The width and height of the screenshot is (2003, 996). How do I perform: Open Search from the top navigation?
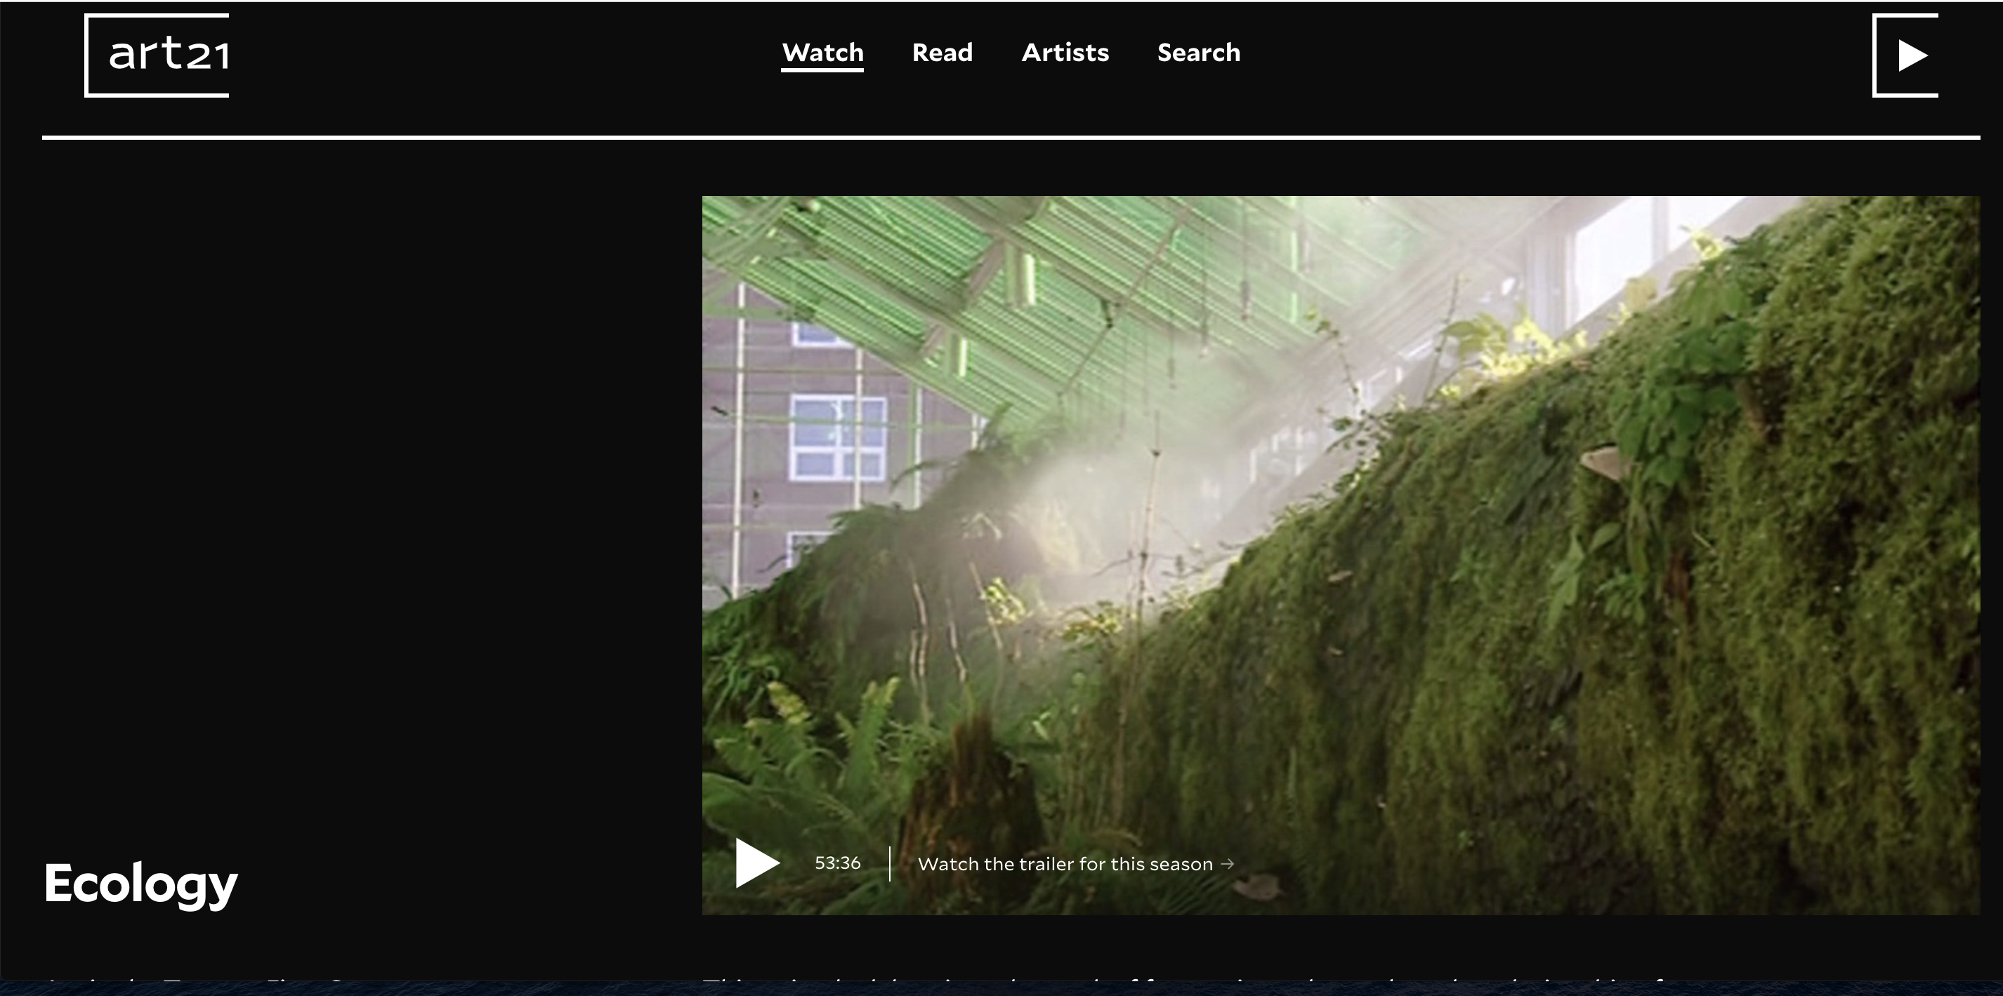coord(1198,53)
